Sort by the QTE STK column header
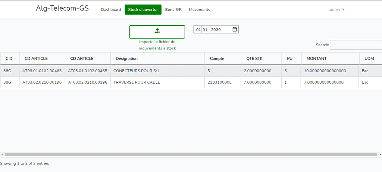Image resolution: width=382 pixels, height=172 pixels. pyautogui.click(x=262, y=58)
